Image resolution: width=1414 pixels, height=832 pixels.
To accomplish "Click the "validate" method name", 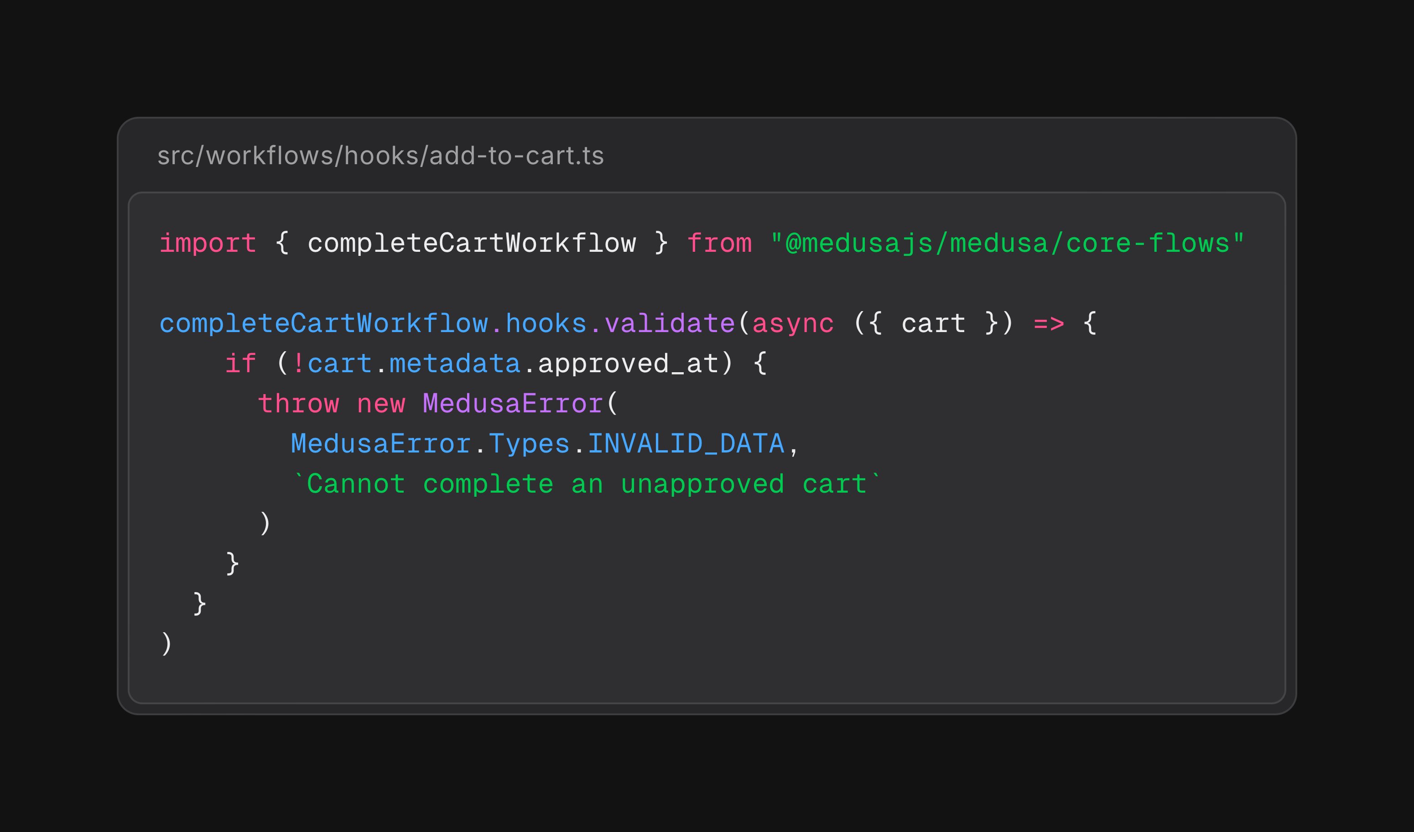I will [670, 324].
